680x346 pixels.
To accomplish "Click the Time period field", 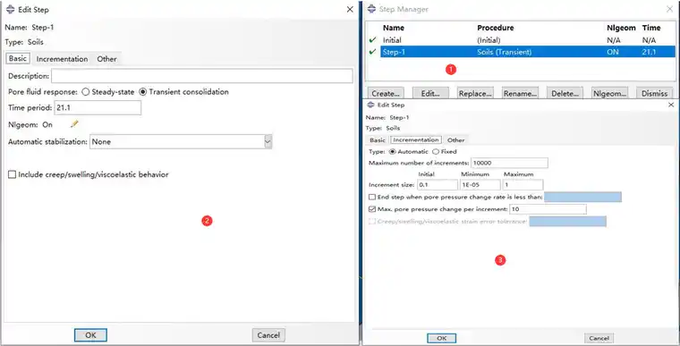I will [98, 107].
